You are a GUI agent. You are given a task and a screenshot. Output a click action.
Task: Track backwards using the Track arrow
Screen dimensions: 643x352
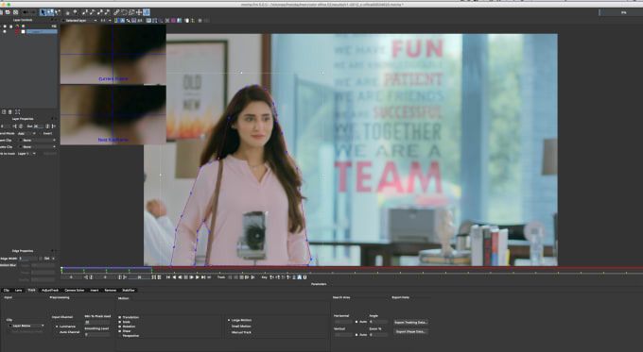pyautogui.click(x=230, y=277)
